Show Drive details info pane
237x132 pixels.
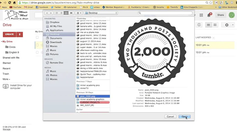[199, 25]
